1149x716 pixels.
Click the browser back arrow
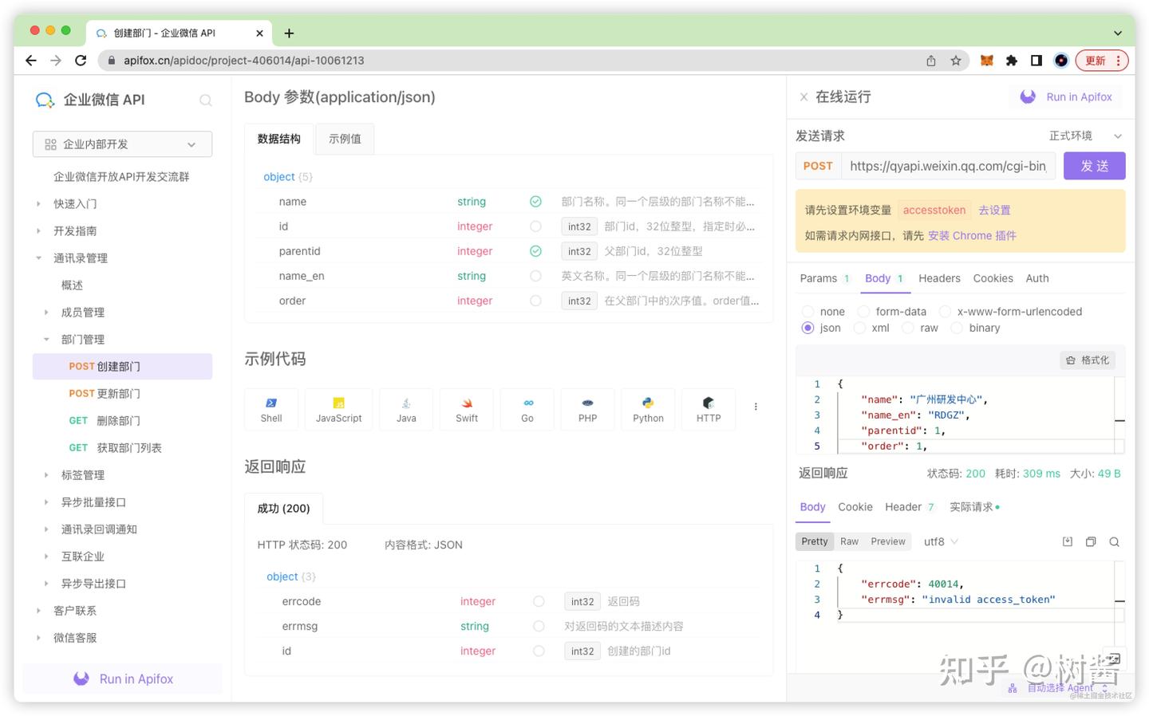pos(31,61)
